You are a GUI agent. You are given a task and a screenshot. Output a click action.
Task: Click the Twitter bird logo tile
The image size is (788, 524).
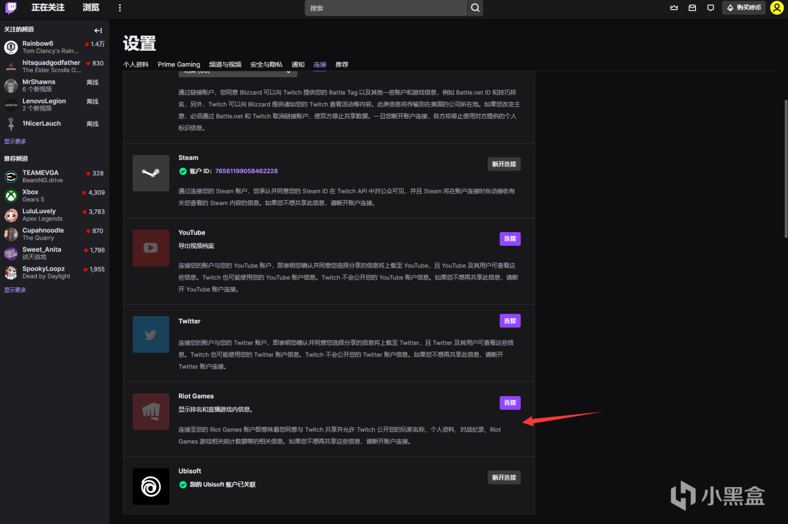point(151,335)
